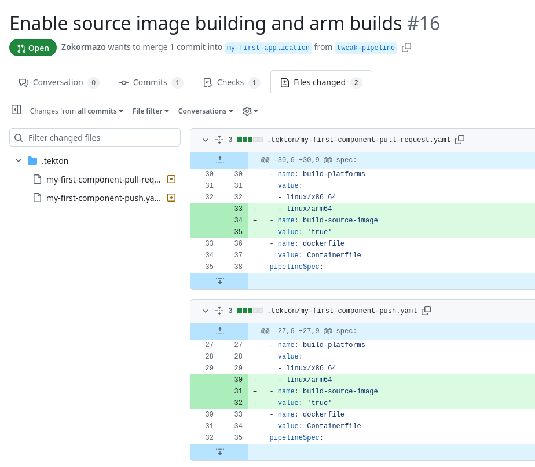This screenshot has height=467, width=535.
Task: Expand lines below hunk in pull-request.yaml
Action: click(x=219, y=281)
